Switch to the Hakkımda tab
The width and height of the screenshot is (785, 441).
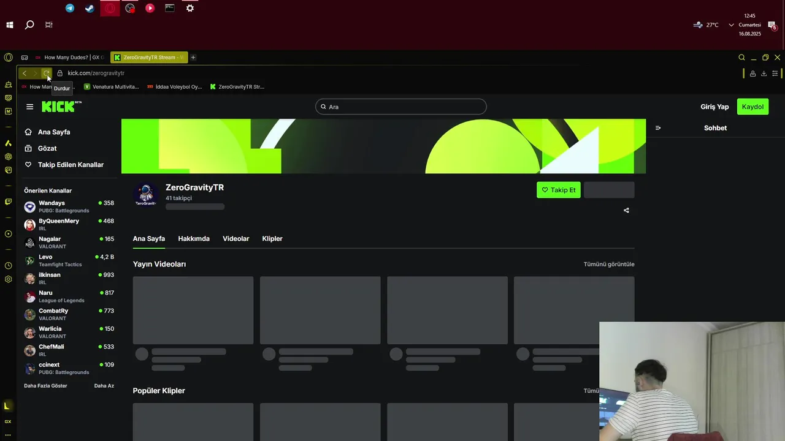[x=194, y=239]
